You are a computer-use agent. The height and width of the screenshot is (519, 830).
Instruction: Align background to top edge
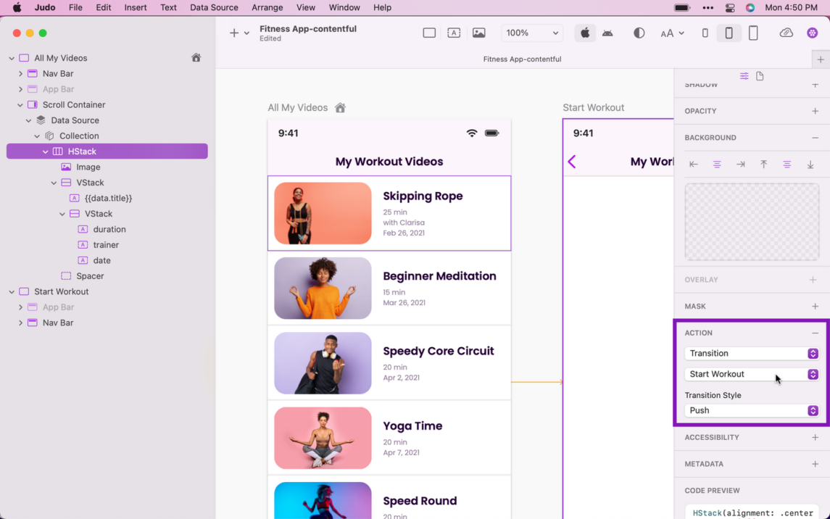[764, 165]
